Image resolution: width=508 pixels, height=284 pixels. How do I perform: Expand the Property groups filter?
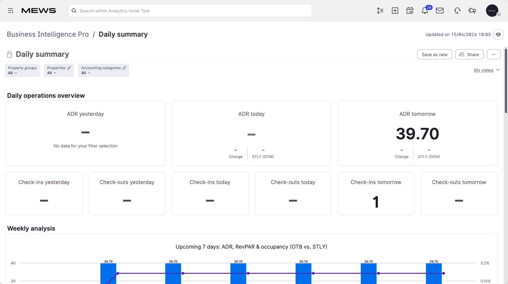(22, 70)
